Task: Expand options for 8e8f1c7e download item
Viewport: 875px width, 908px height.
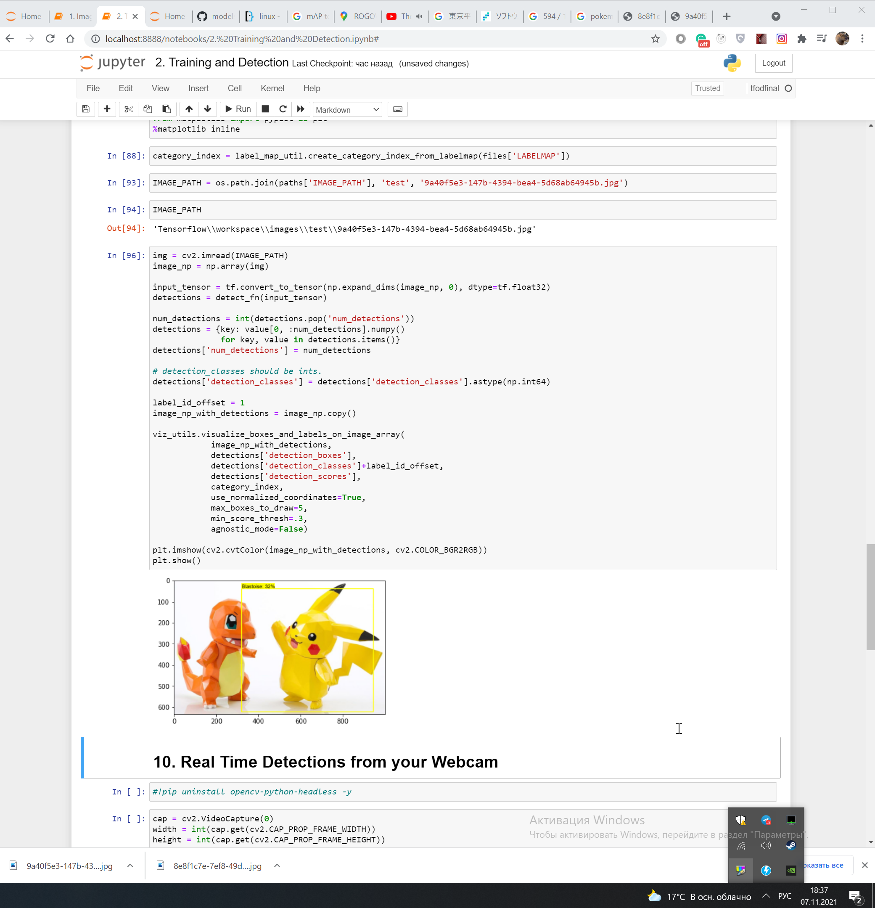Action: 277,866
